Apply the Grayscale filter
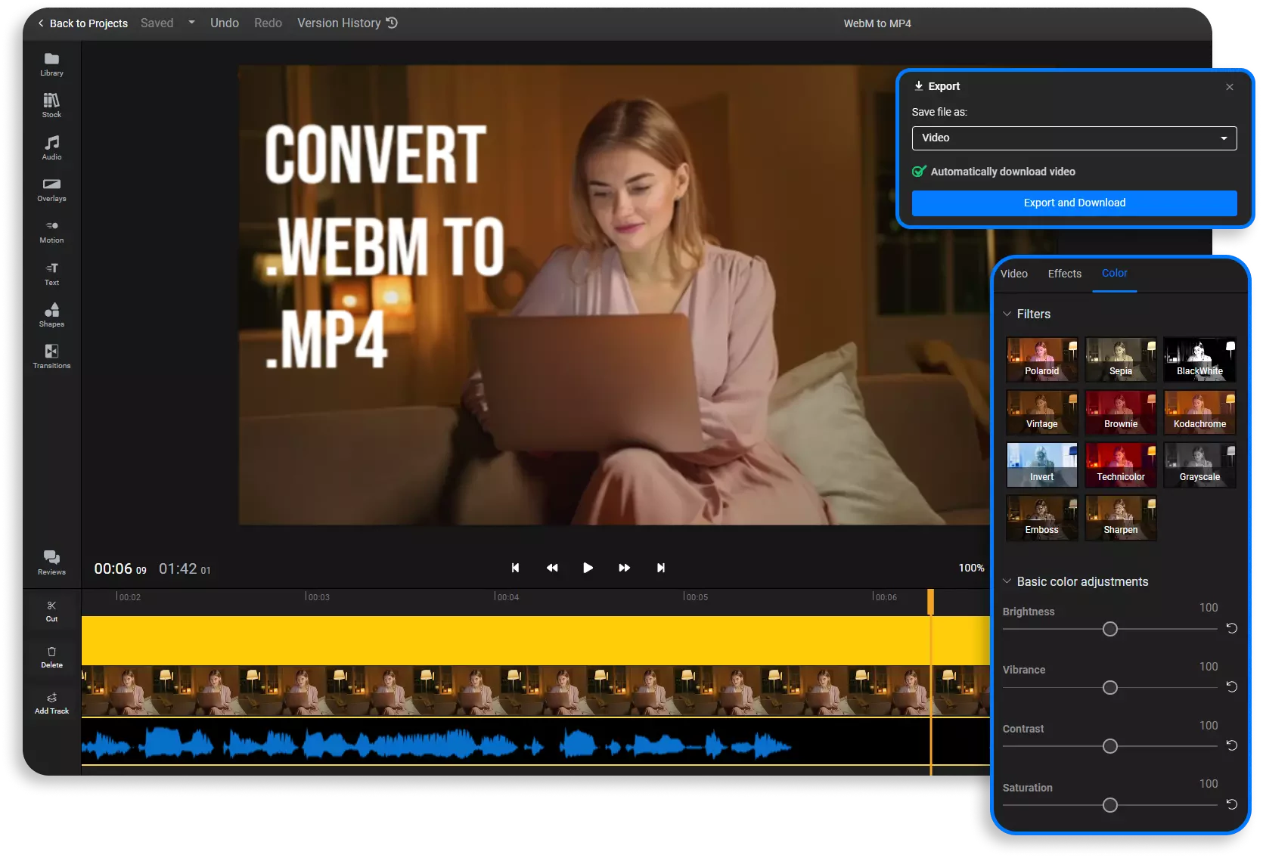Viewport: 1263px width, 858px height. click(1199, 465)
